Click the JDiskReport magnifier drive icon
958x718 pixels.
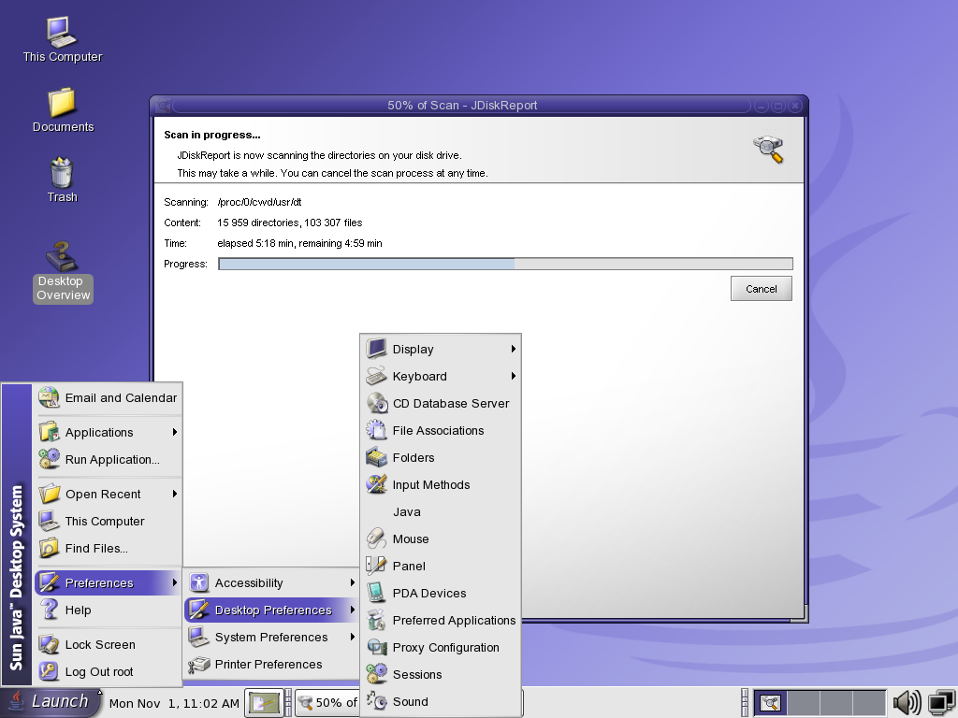[x=769, y=149]
